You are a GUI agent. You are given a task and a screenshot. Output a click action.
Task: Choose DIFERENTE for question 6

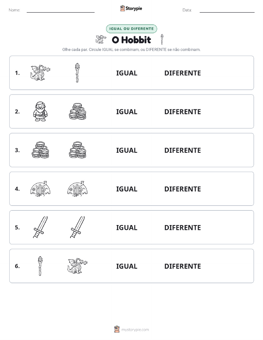(x=183, y=266)
